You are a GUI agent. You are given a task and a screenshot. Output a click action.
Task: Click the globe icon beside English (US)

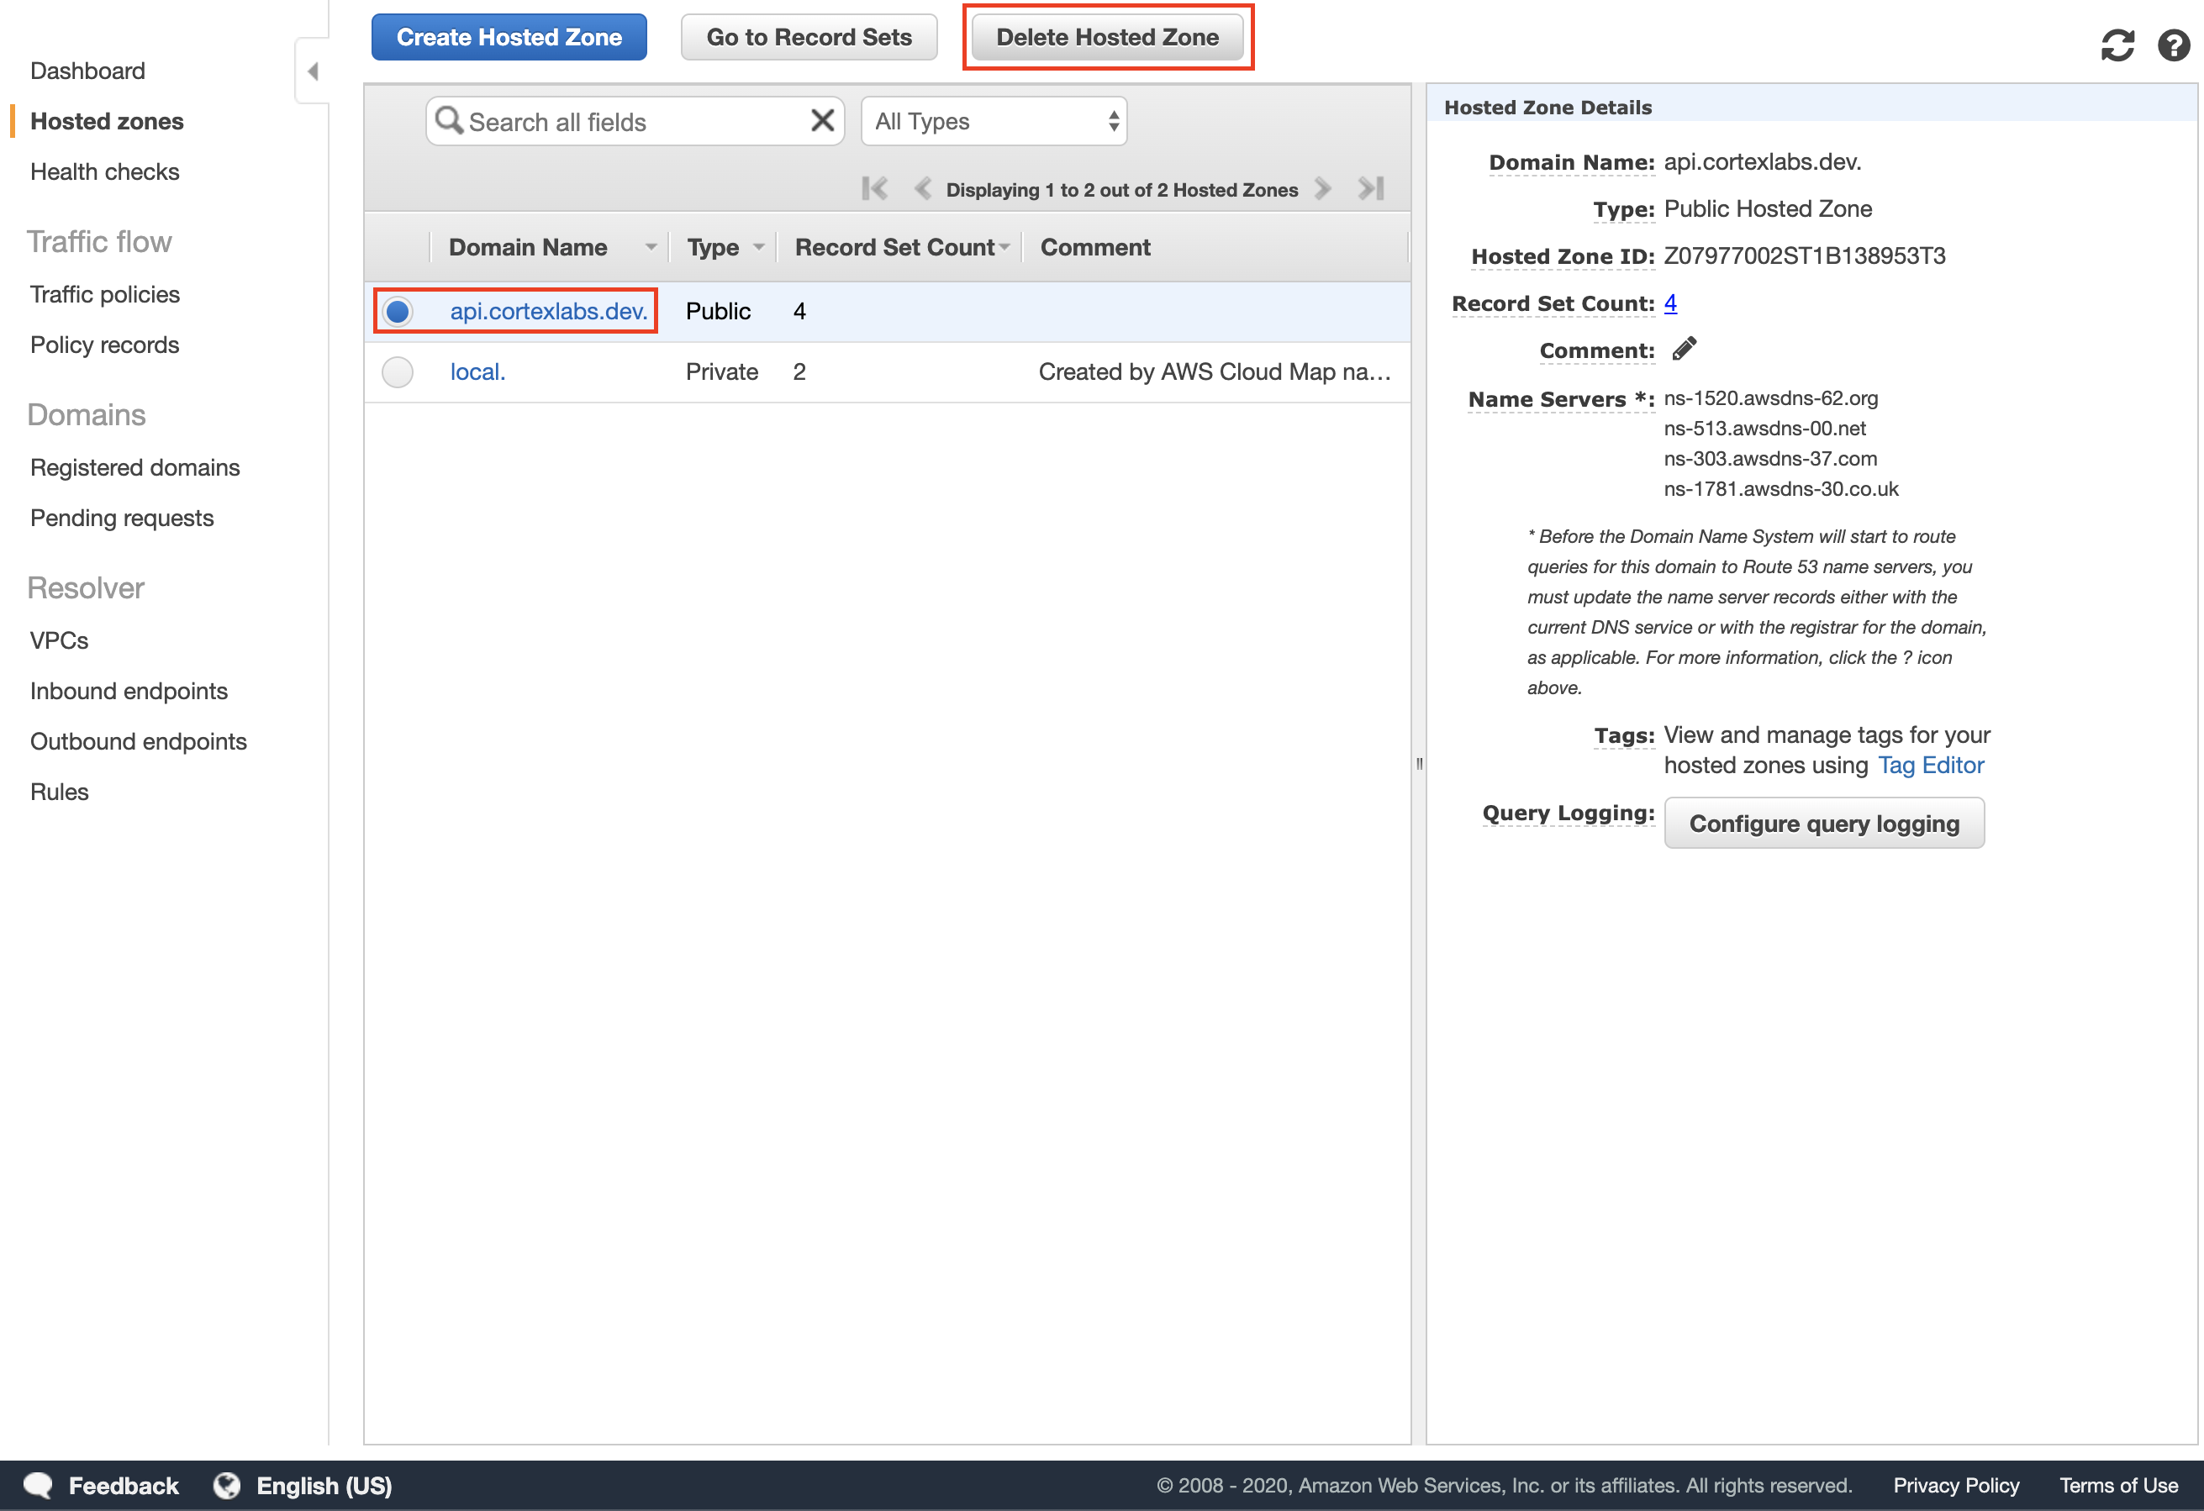coord(227,1486)
